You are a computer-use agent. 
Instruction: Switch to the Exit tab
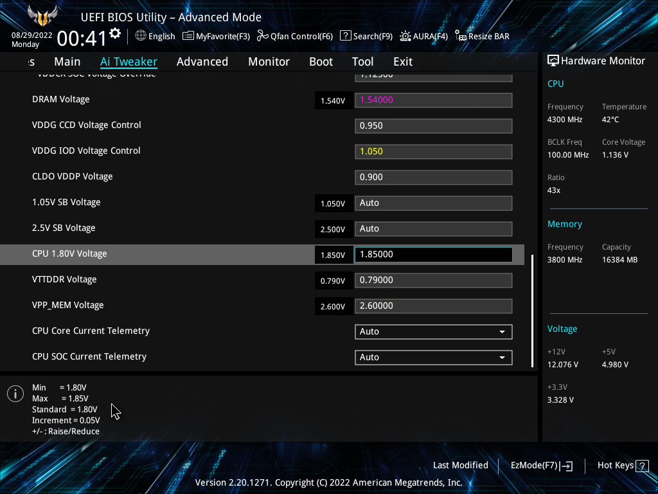403,62
